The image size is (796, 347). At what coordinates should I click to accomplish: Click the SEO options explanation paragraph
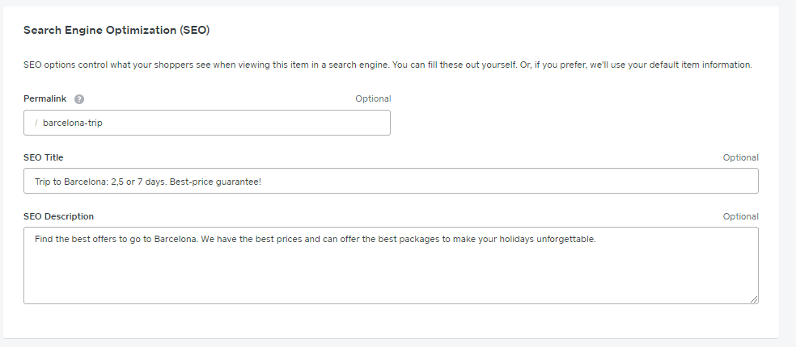coord(387,65)
